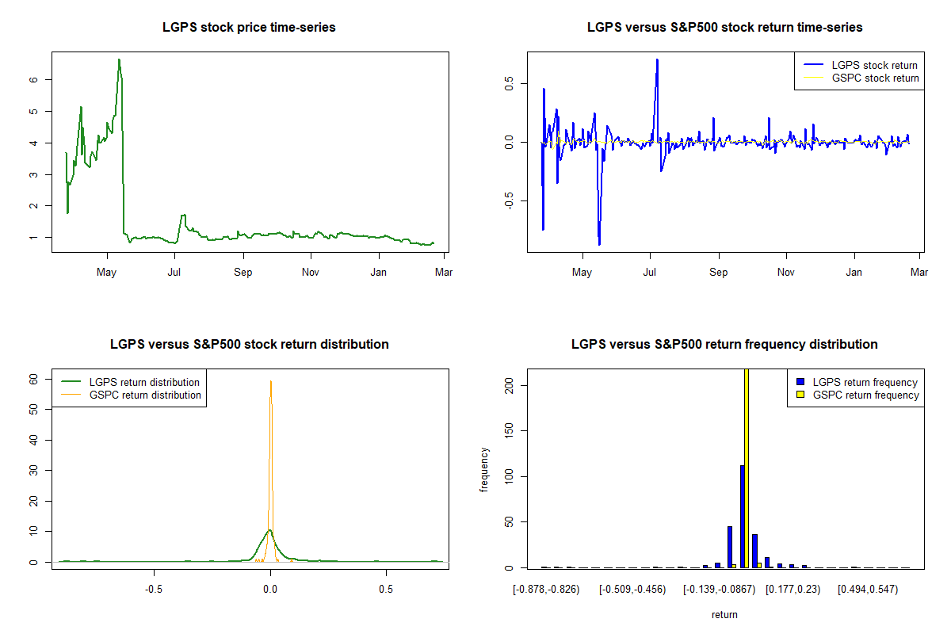Select the "LGPS return distribution" legend entry
The width and height of the screenshot is (951, 634).
[145, 382]
